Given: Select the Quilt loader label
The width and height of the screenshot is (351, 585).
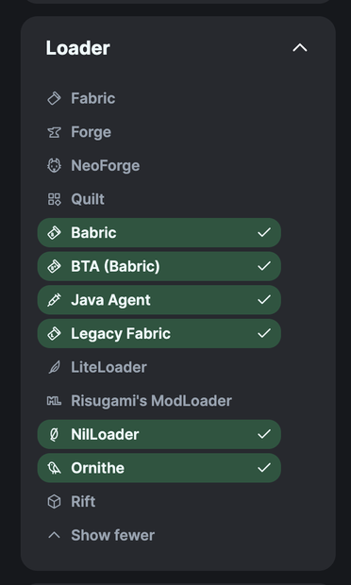Looking at the screenshot, I should (x=88, y=199).
